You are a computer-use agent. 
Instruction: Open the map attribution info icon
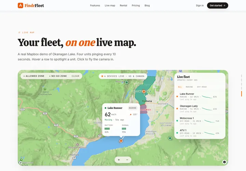[224, 162]
